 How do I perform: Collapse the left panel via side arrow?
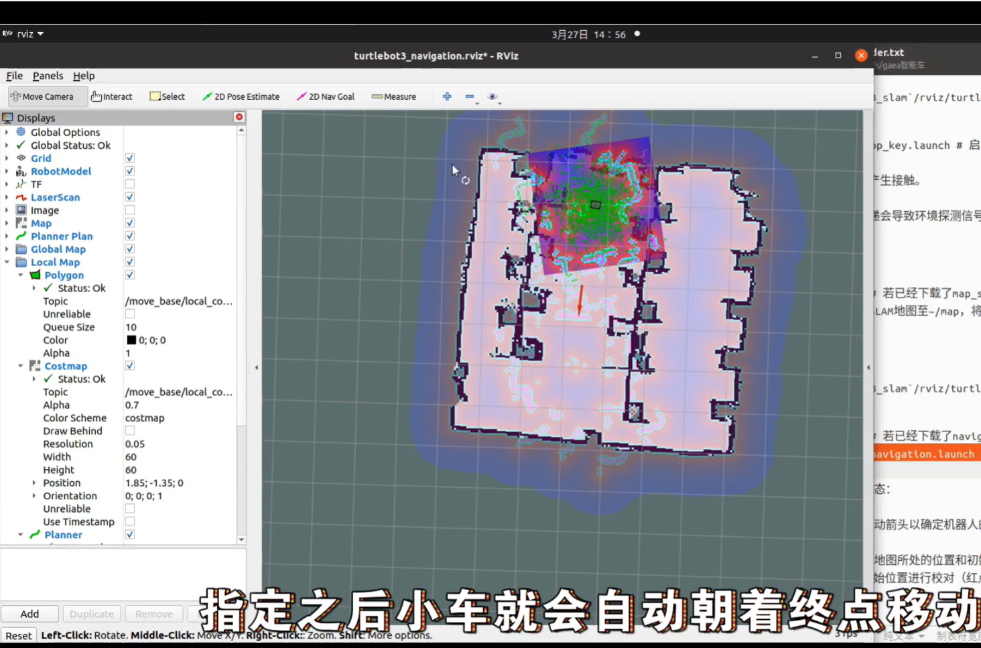click(257, 367)
